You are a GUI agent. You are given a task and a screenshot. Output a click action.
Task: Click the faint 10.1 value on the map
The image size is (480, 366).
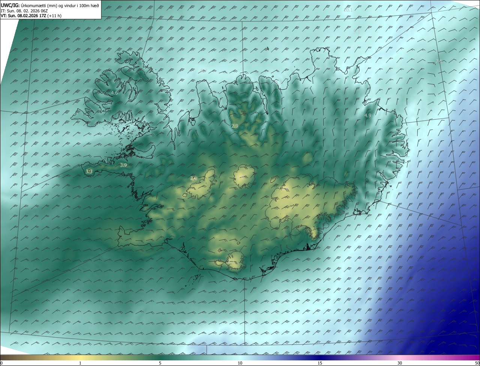348,10
